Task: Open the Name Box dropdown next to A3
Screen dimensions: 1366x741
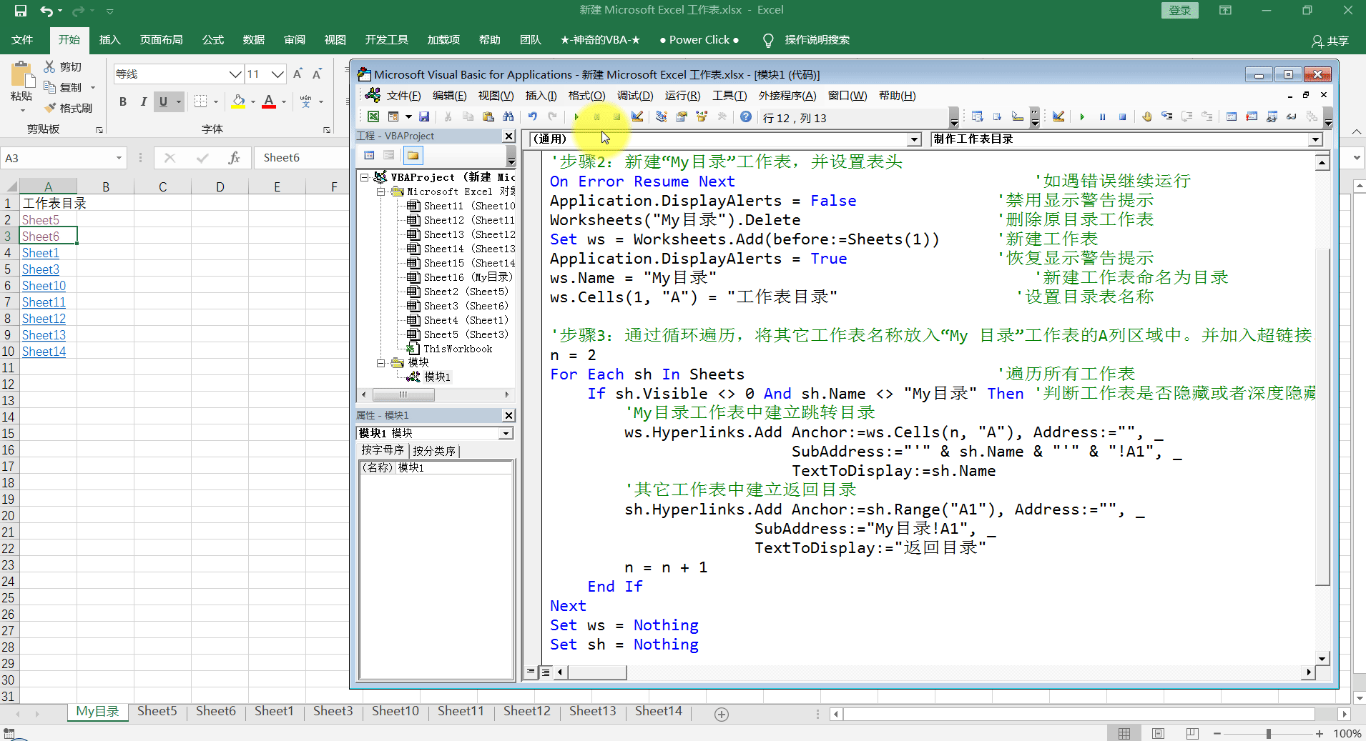Action: pyautogui.click(x=119, y=158)
